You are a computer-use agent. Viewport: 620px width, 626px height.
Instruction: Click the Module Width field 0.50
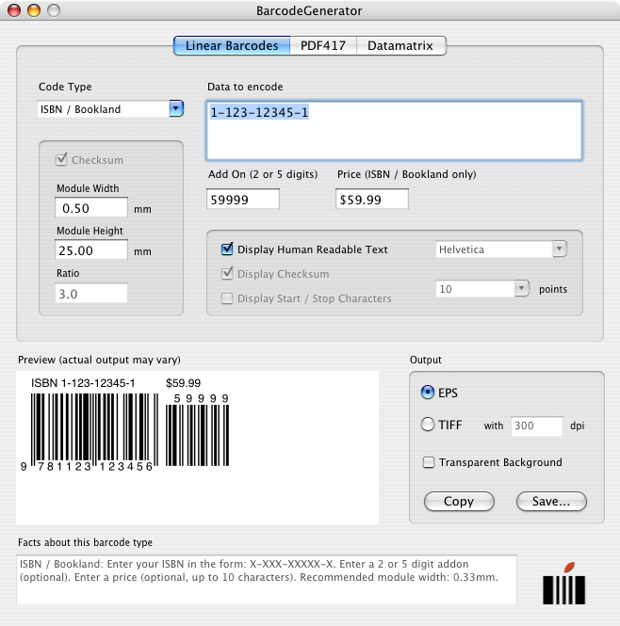click(x=91, y=207)
